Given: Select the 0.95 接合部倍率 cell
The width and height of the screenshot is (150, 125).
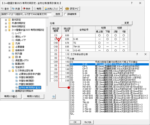Looking at the screenshot, I should (67, 47).
